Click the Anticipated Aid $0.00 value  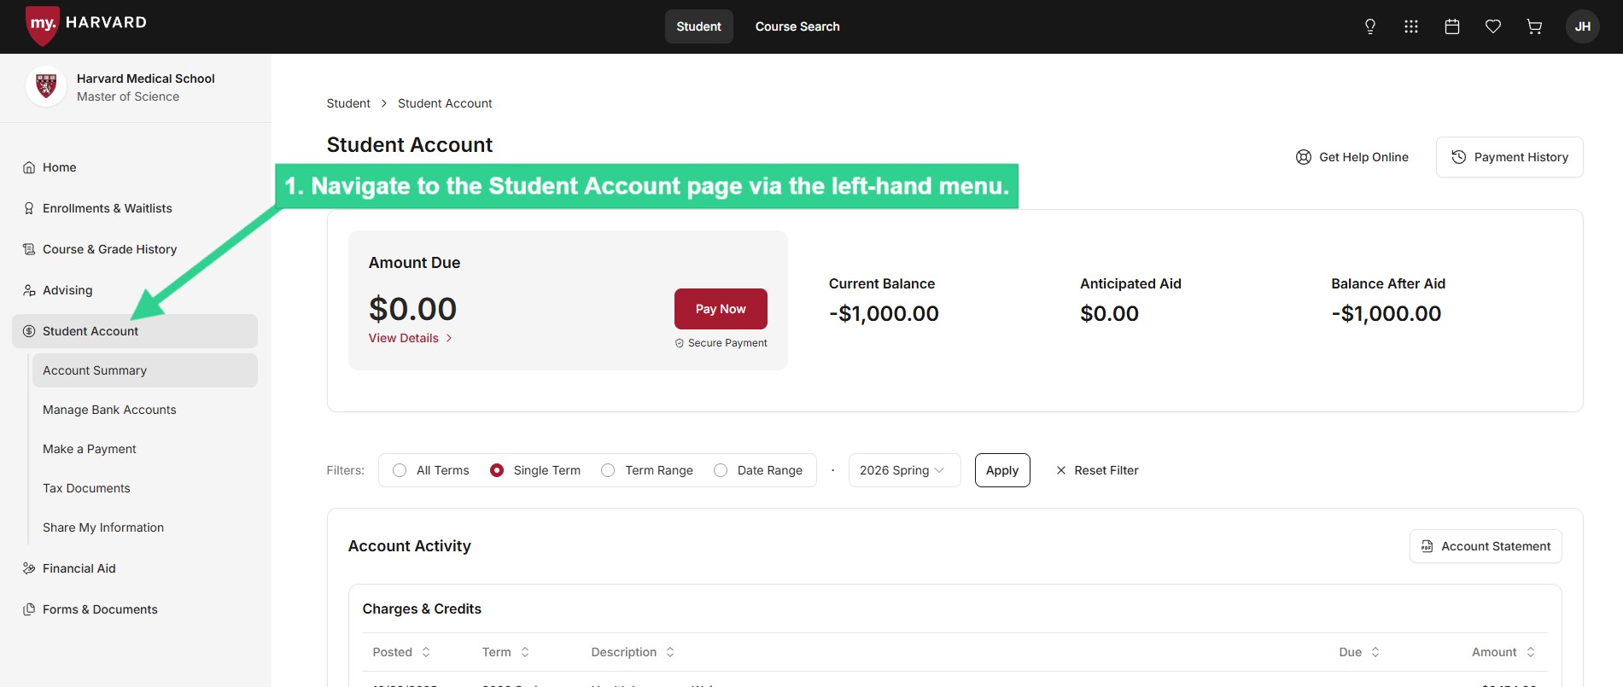click(x=1109, y=313)
